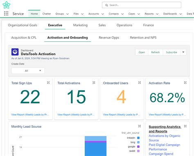
Task: Click the blue bar in Monthly Lead Source chart
Action: coord(95,149)
